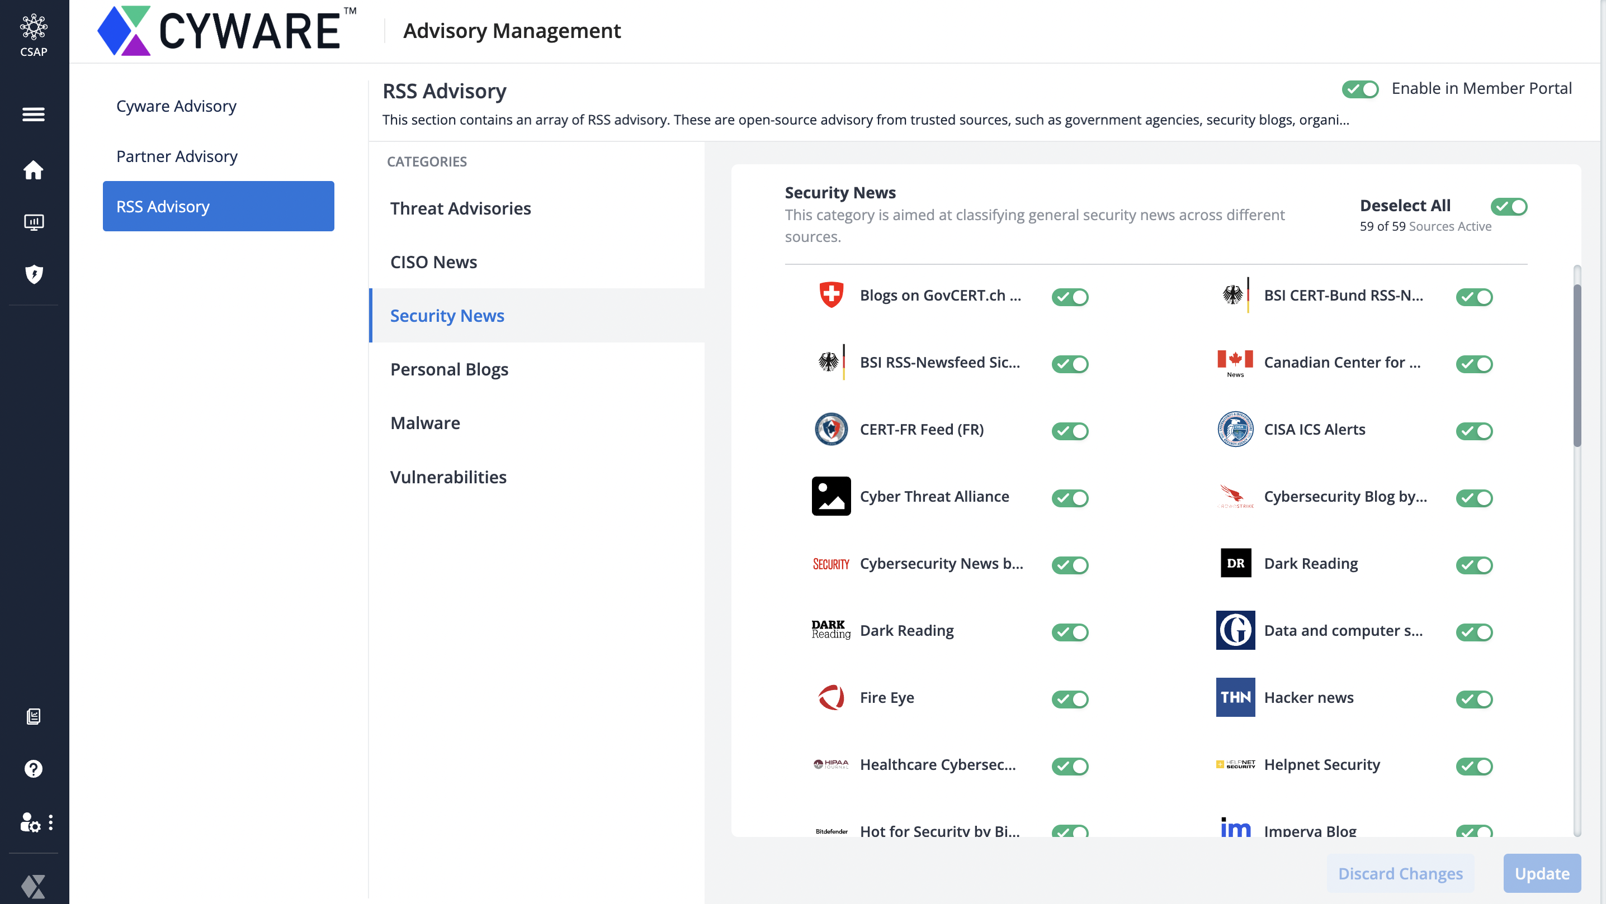Open the monitor dashboard icon
Viewport: 1606px width, 904px height.
[x=33, y=222]
